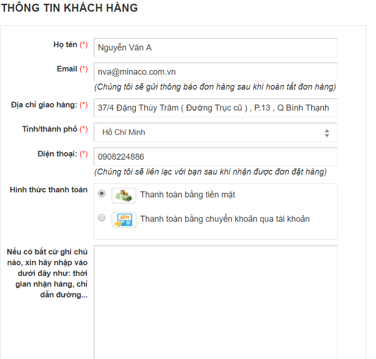Image resolution: width=376 pixels, height=359 pixels.
Task: Click the Địa chỉ giao hàng input field
Action: (x=216, y=108)
